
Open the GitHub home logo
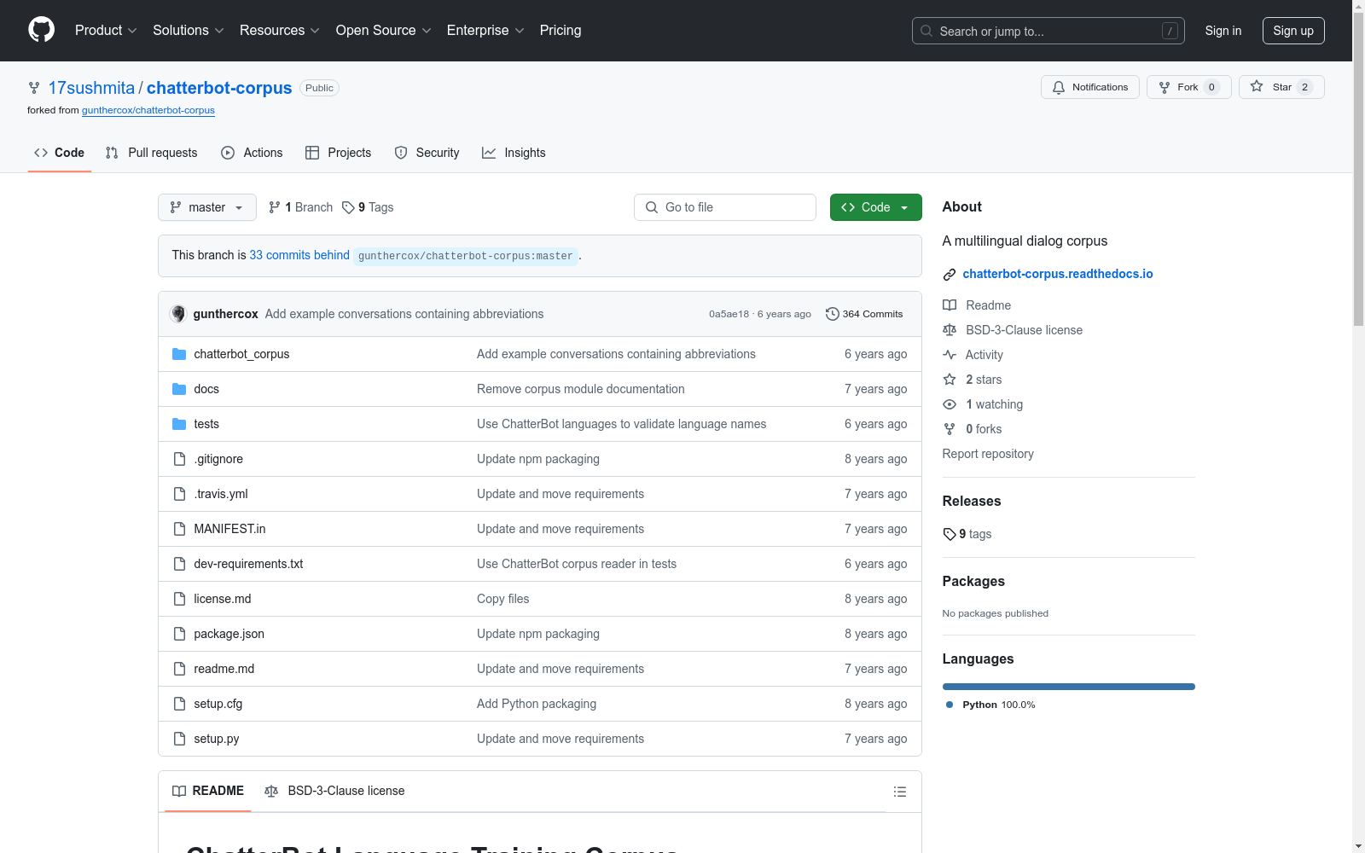41,30
